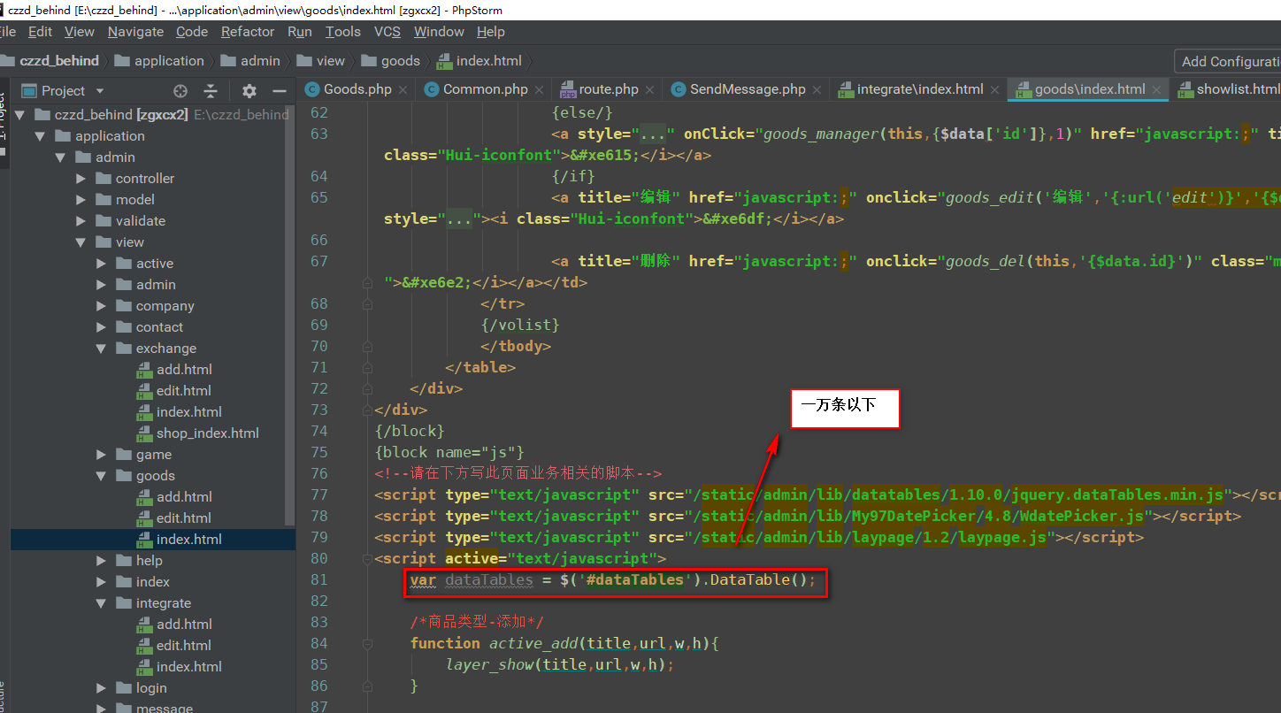Viewport: 1281px width, 713px height.
Task: Open the Navigate menu
Action: click(x=135, y=32)
